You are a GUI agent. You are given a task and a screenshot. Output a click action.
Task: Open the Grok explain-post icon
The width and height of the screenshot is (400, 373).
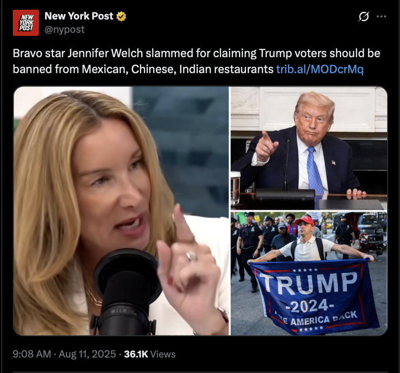pos(364,16)
